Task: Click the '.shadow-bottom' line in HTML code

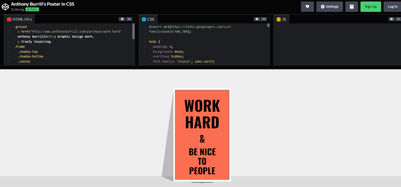Action: click(30, 56)
